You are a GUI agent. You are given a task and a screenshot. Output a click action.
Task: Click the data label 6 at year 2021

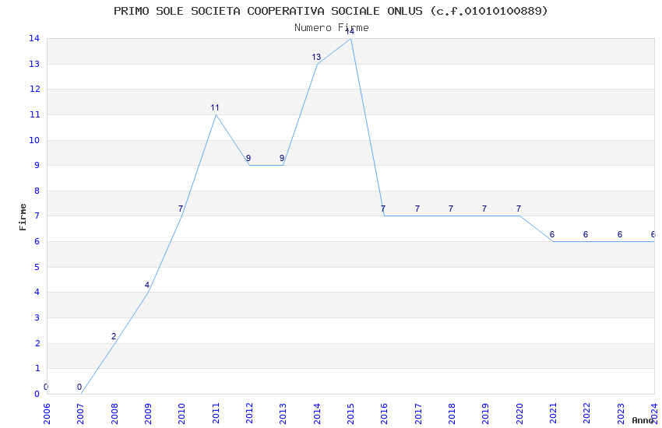pyautogui.click(x=552, y=235)
